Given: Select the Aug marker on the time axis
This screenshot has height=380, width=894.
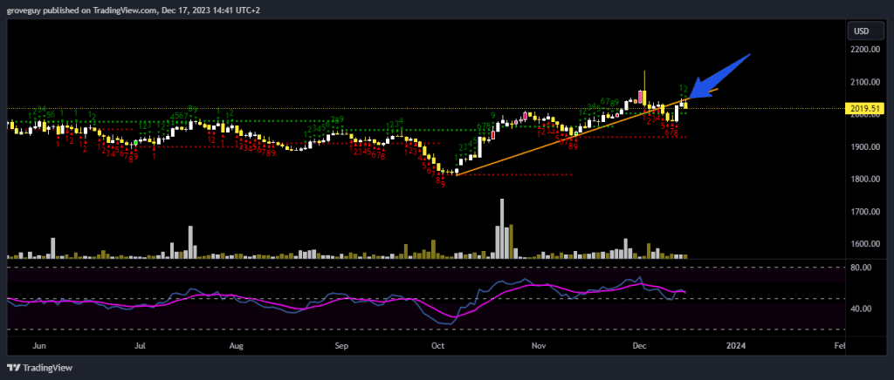Looking at the screenshot, I should (x=236, y=345).
